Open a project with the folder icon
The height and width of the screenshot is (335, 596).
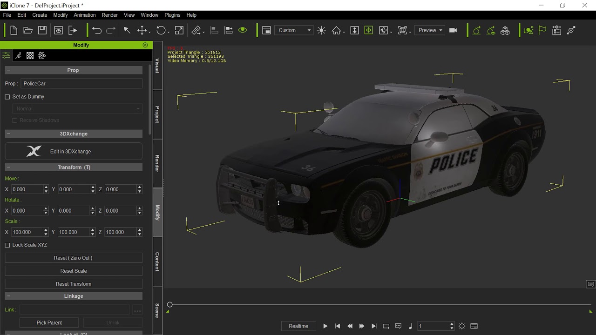pos(28,30)
